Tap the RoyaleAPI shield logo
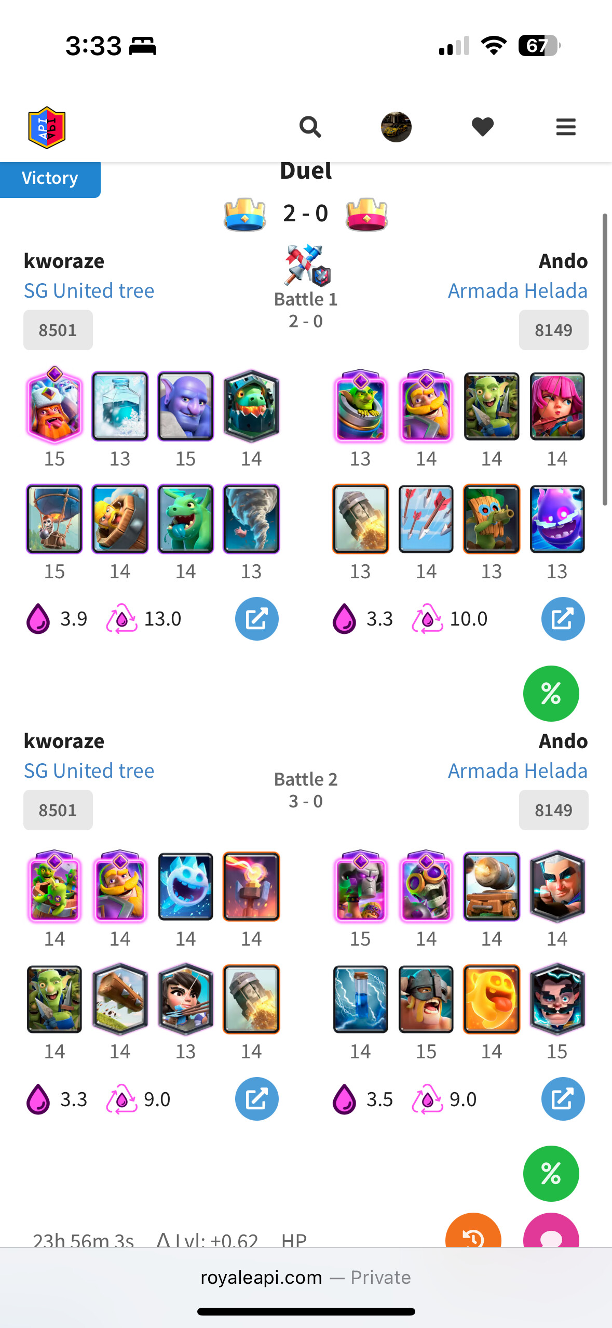Viewport: 612px width, 1328px height. pos(47,127)
